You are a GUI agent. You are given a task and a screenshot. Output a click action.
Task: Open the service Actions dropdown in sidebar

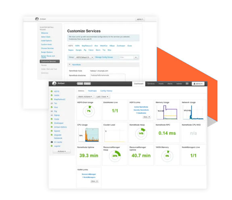[x=62, y=151]
